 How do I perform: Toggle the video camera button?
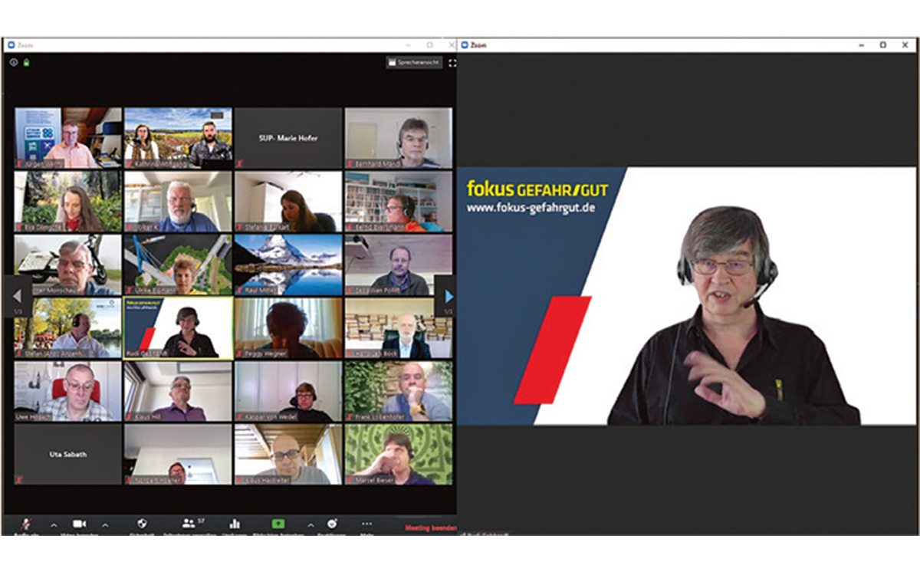point(79,524)
